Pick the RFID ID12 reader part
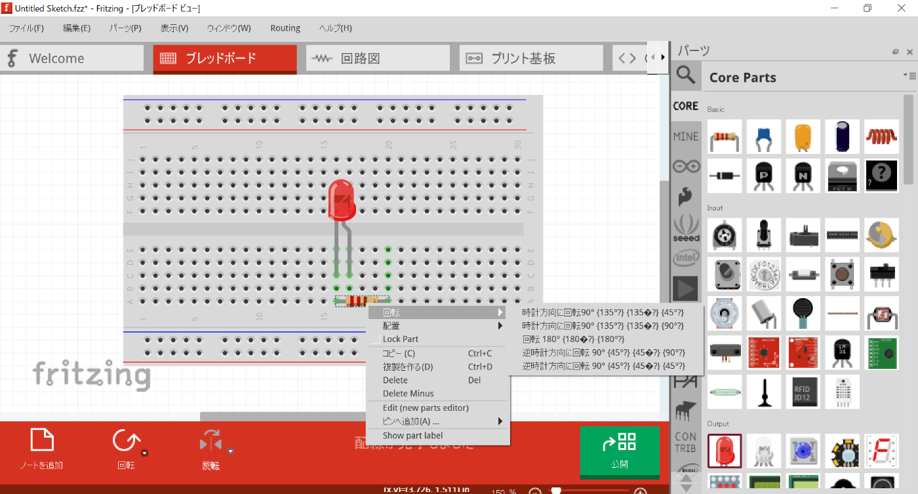The height and width of the screenshot is (494, 918). [803, 392]
